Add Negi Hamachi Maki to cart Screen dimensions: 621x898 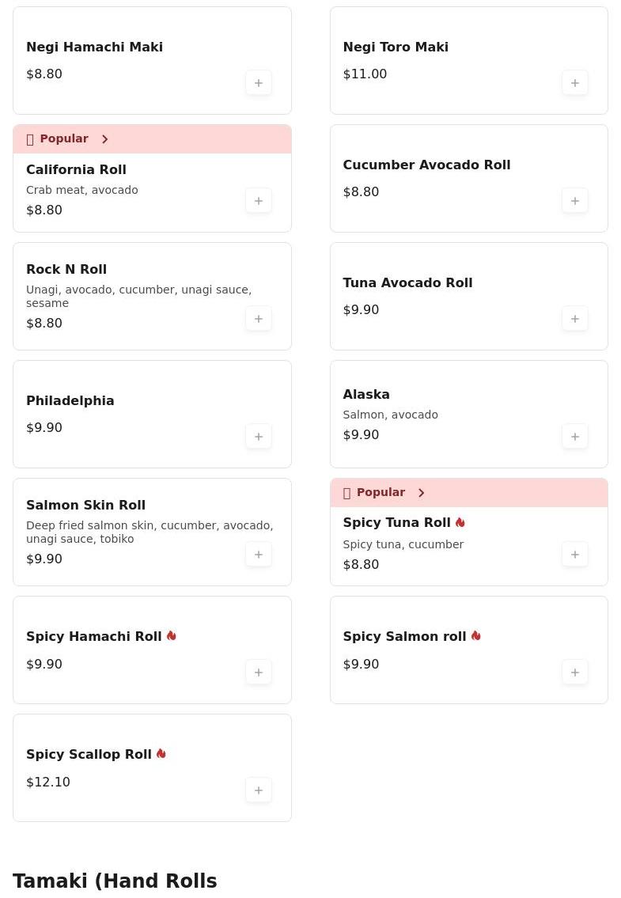[259, 83]
